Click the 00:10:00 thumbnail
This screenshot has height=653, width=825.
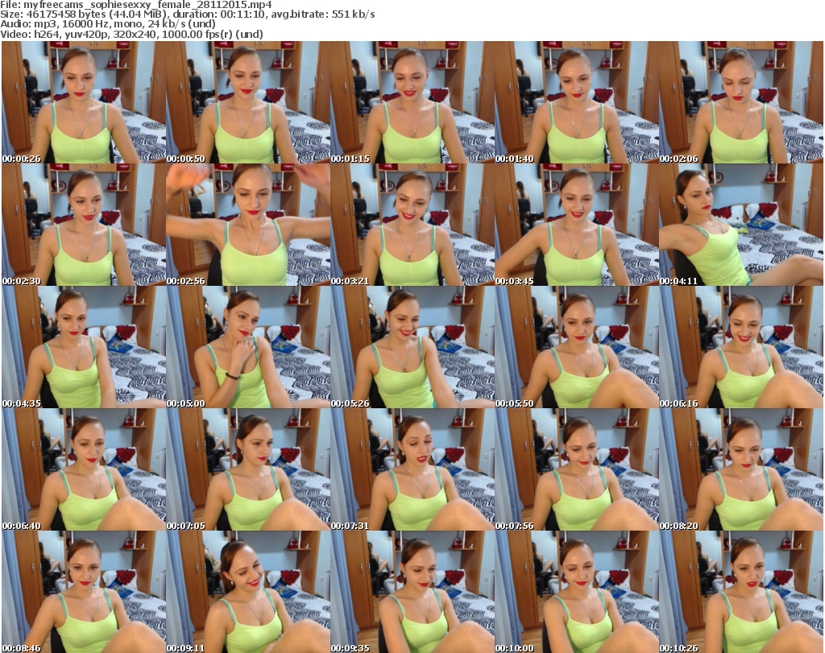(577, 592)
